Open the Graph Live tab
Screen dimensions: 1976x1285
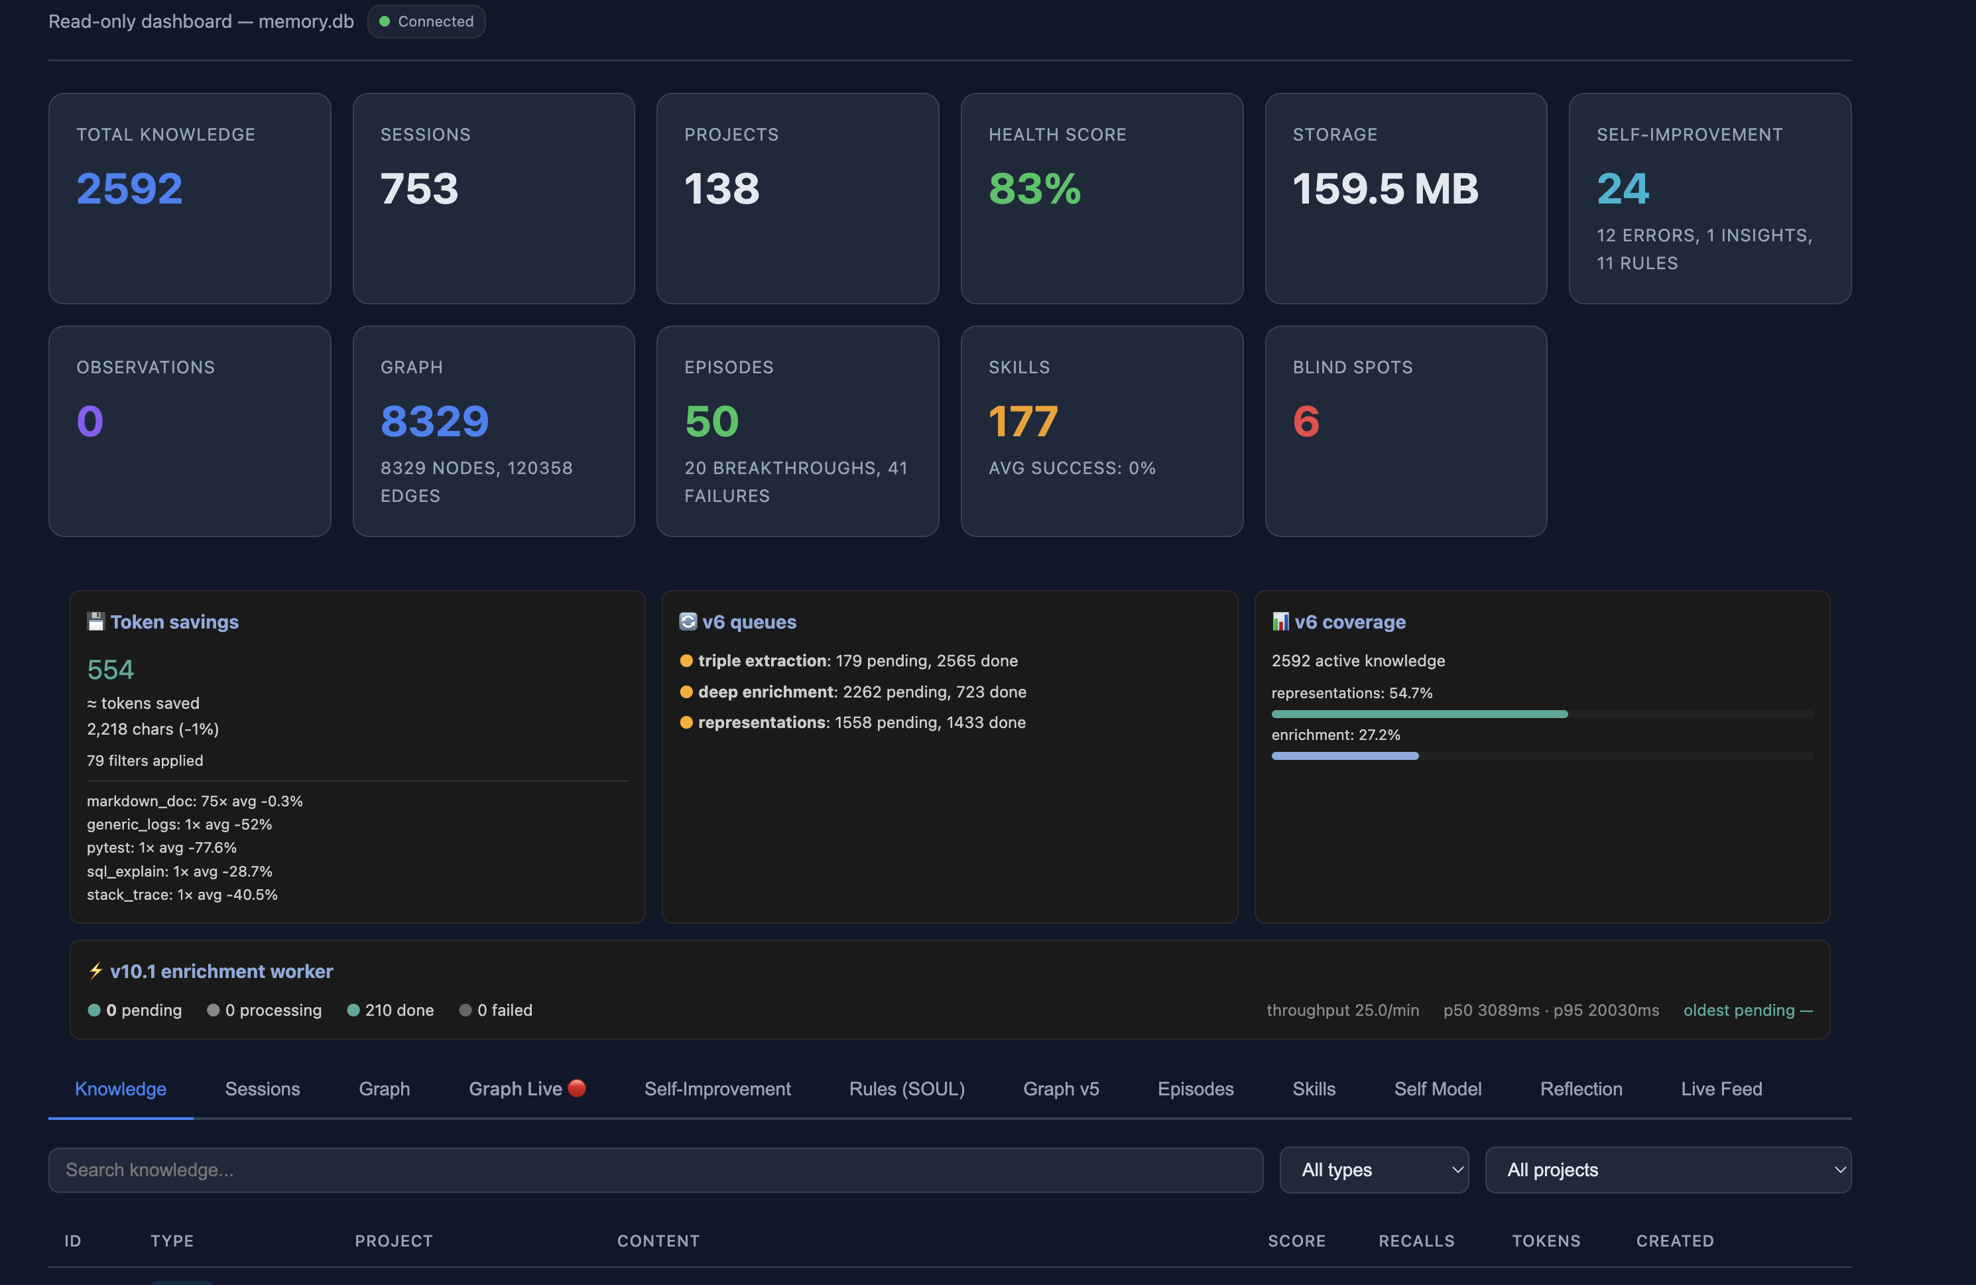click(527, 1089)
